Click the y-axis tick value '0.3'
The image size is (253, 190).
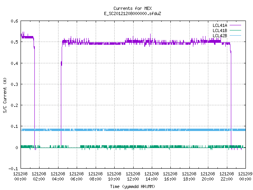[14, 84]
